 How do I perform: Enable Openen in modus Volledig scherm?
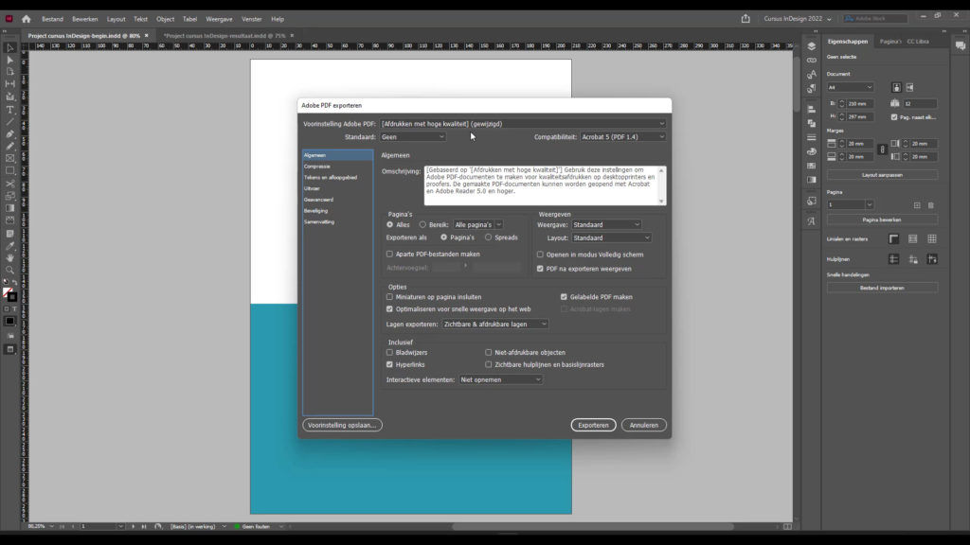540,255
